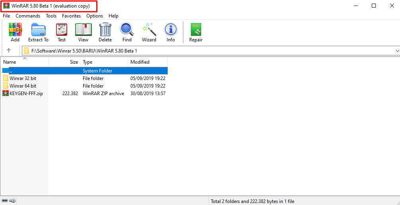Open the Help menu
The height and width of the screenshot is (205, 400).
114,16
